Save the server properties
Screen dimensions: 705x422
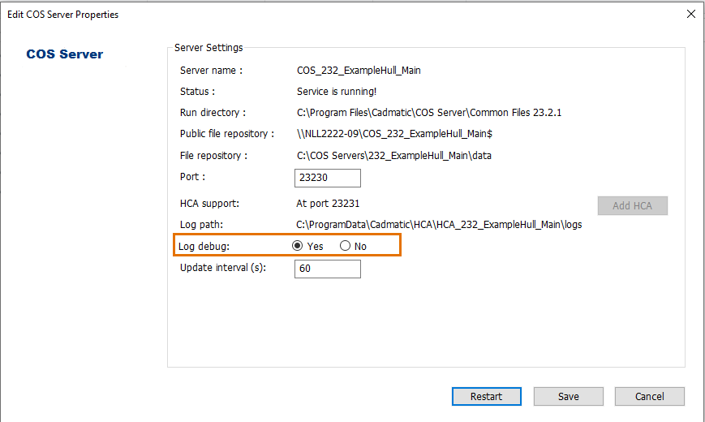[568, 397]
